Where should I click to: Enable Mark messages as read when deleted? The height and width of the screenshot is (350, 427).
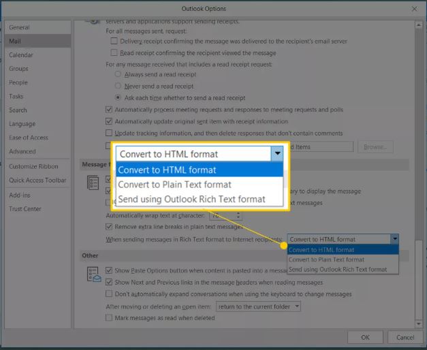coord(109,317)
